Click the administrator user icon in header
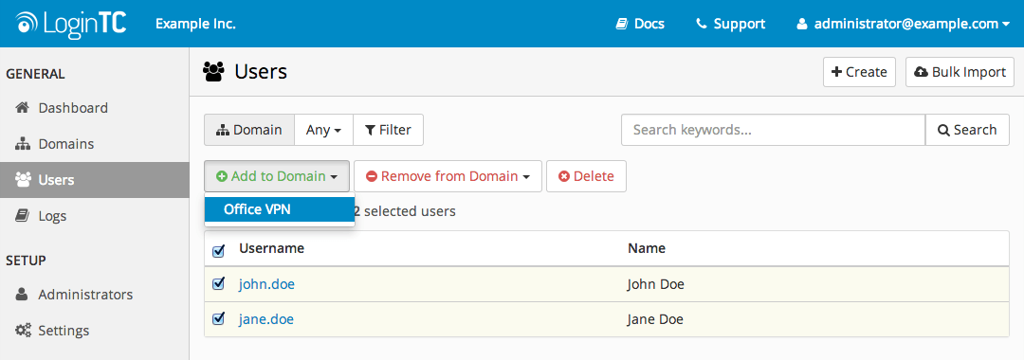The height and width of the screenshot is (360, 1024). pyautogui.click(x=802, y=24)
